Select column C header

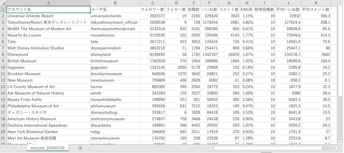tap(153, 3)
